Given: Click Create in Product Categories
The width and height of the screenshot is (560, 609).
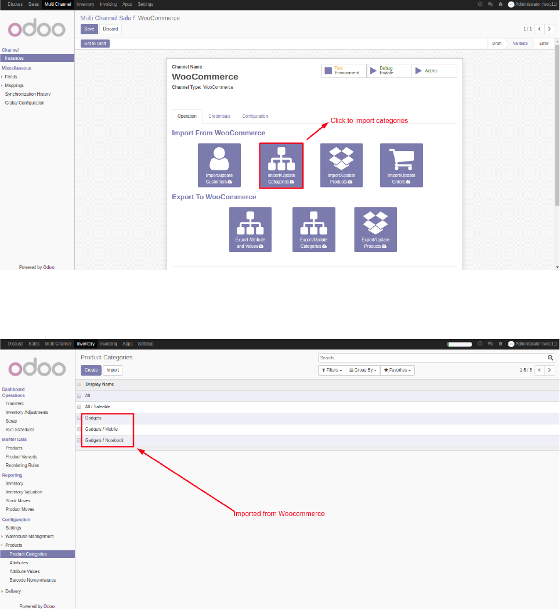Looking at the screenshot, I should tap(91, 370).
